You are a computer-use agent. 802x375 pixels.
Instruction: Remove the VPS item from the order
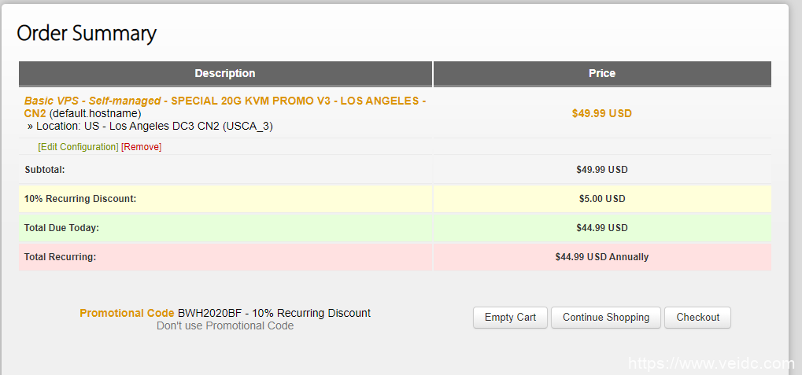coord(141,147)
